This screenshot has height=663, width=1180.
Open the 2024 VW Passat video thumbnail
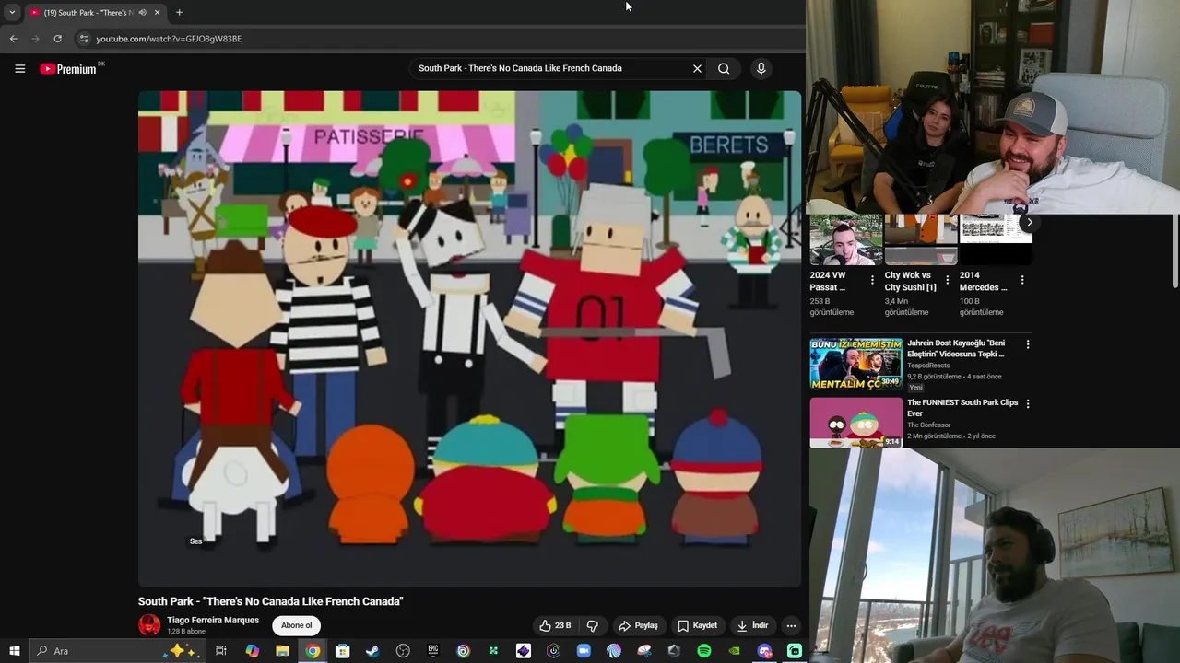(x=845, y=239)
